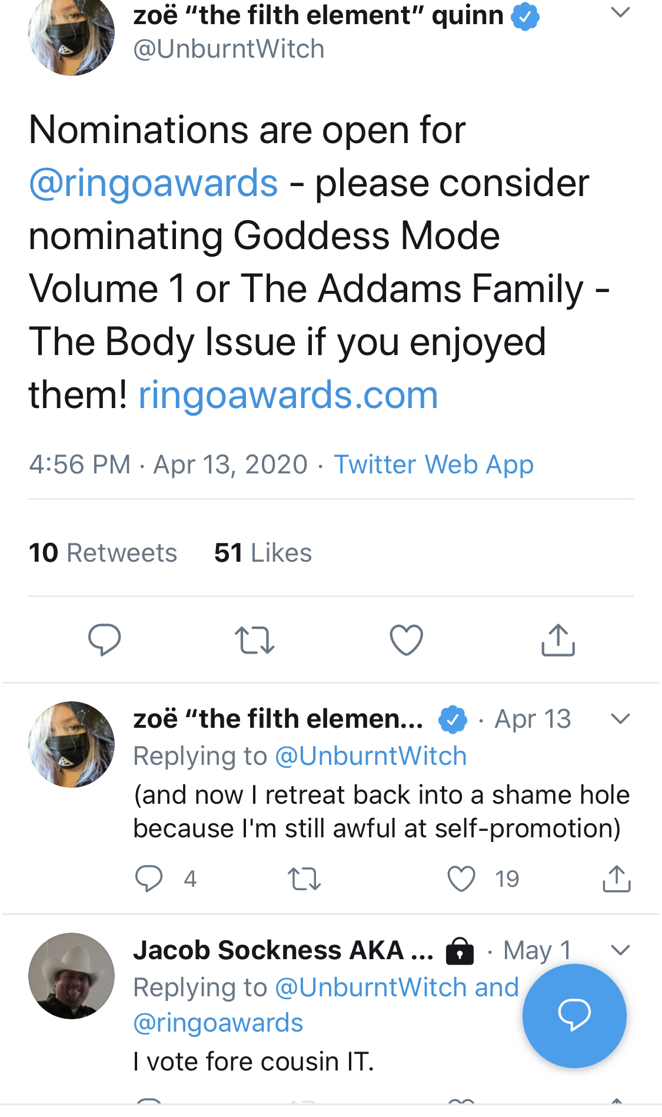
Task: Like the main tweet with heart icon
Action: click(x=407, y=639)
